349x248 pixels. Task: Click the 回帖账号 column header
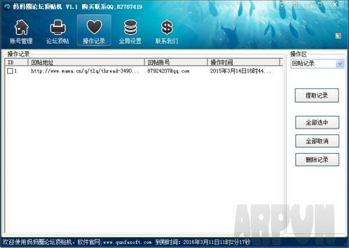pos(176,62)
